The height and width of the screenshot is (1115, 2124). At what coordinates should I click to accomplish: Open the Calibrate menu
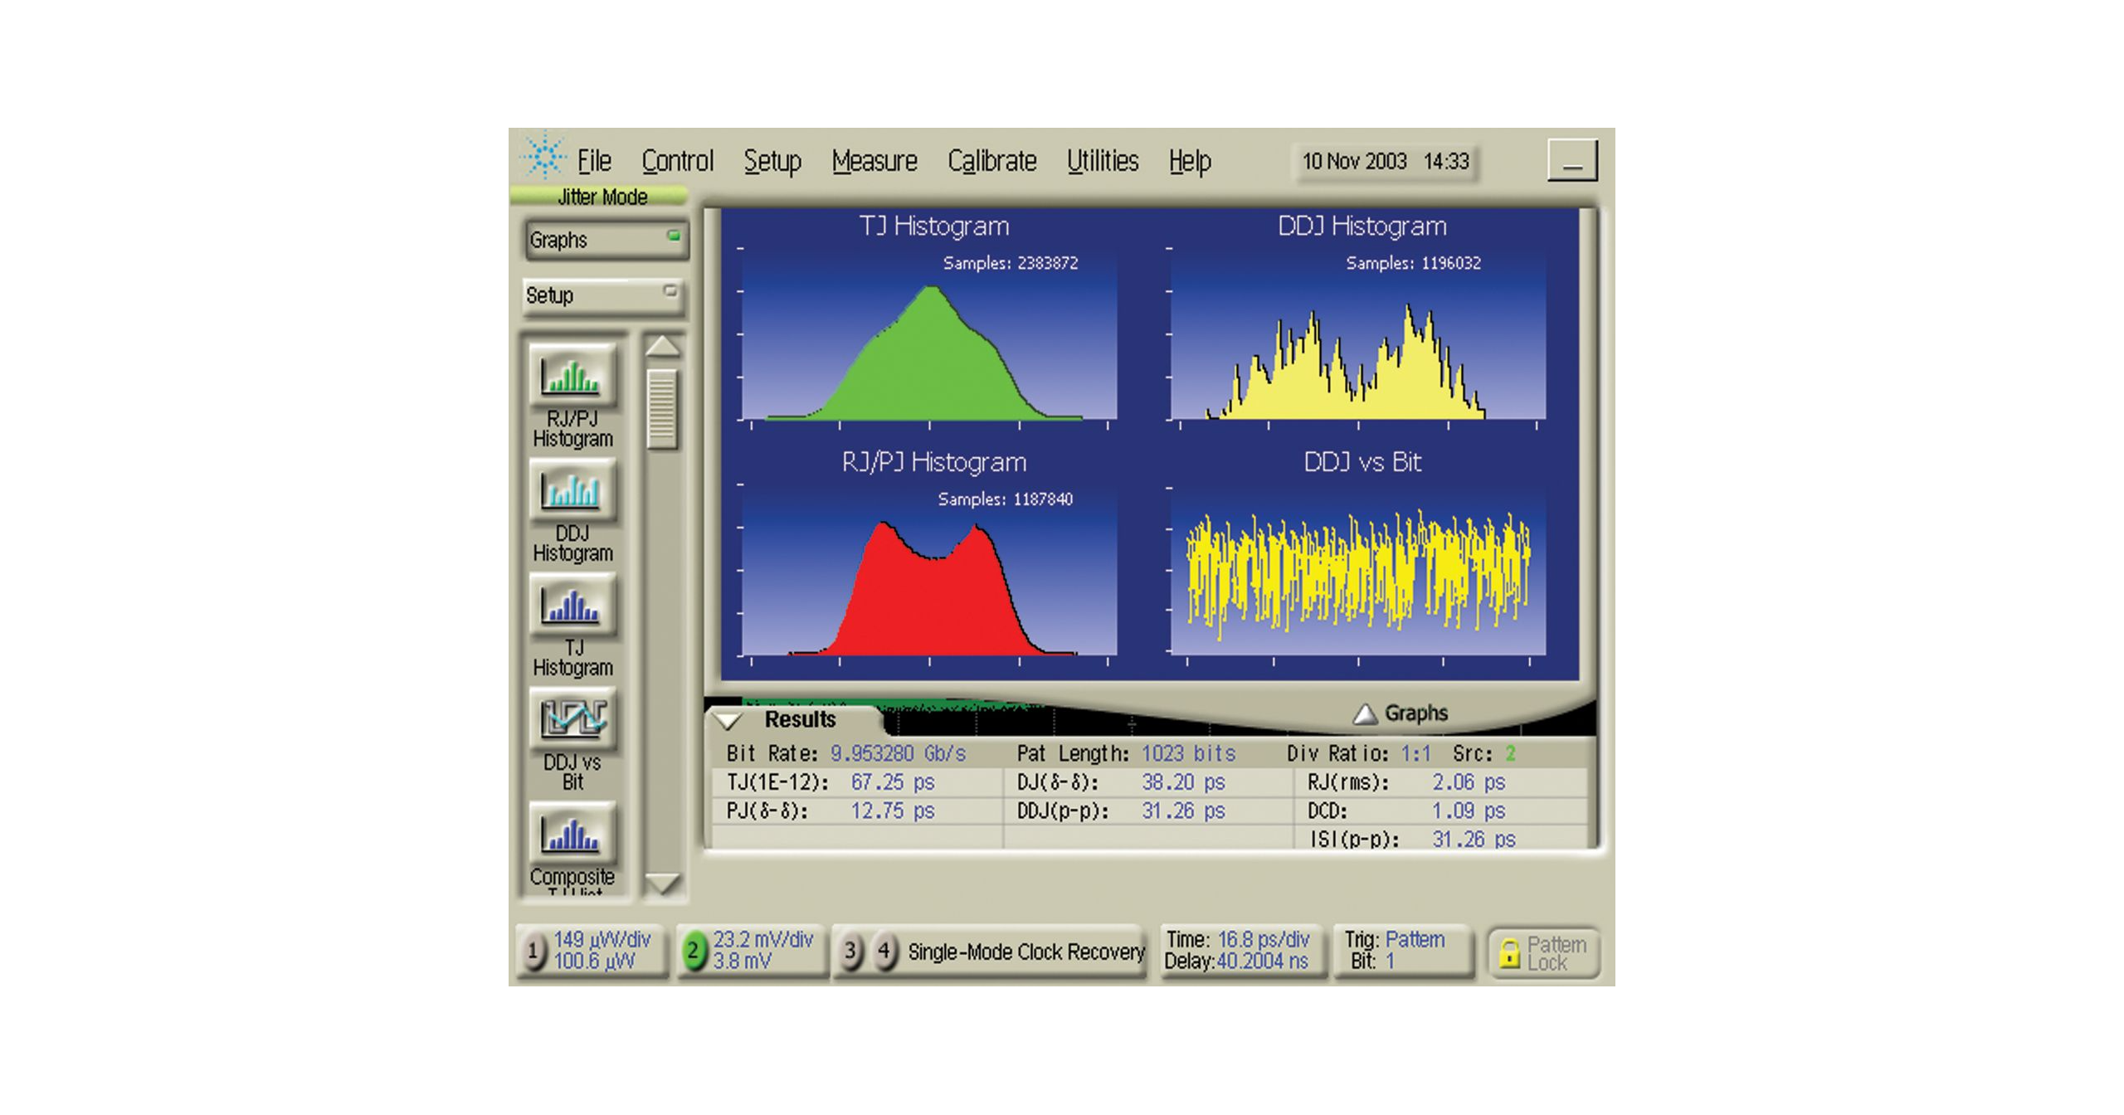pos(991,161)
